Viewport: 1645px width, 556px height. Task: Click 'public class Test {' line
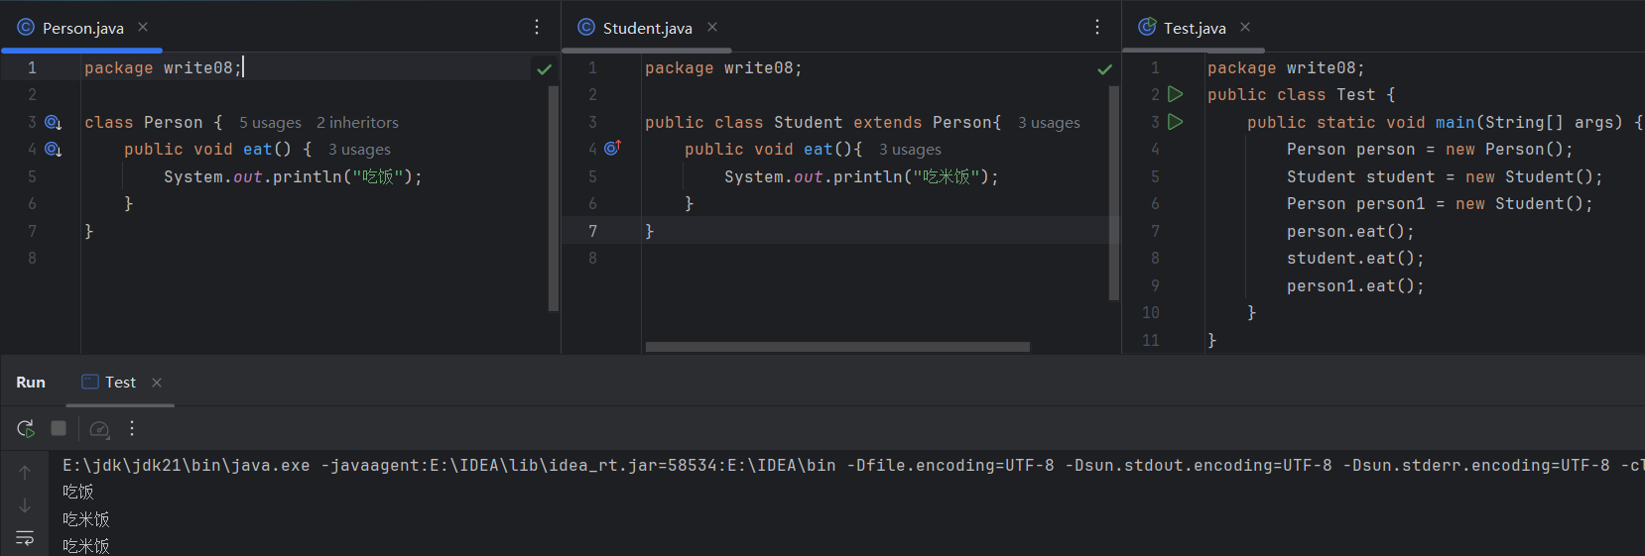click(1301, 94)
